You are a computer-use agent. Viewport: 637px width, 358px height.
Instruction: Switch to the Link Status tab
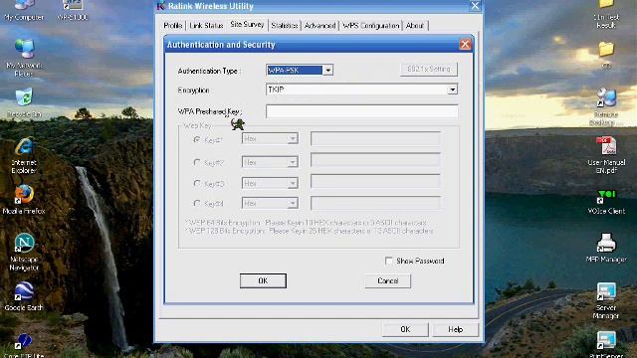point(206,25)
